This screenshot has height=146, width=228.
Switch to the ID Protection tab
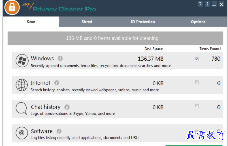click(143, 22)
